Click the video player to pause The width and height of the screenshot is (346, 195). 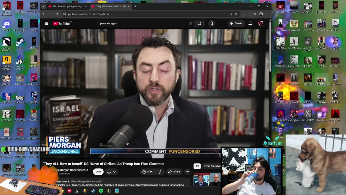tap(155, 93)
